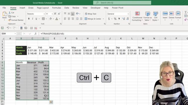This screenshot has width=188, height=105.
Task: Open Number format dialog launcher
Action: pos(129,24)
